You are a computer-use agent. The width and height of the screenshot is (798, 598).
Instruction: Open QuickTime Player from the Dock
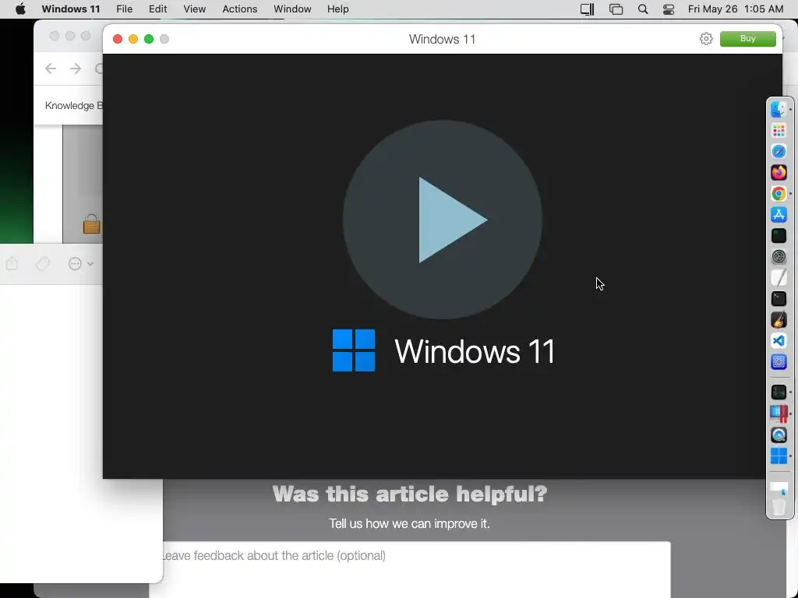pos(779,435)
